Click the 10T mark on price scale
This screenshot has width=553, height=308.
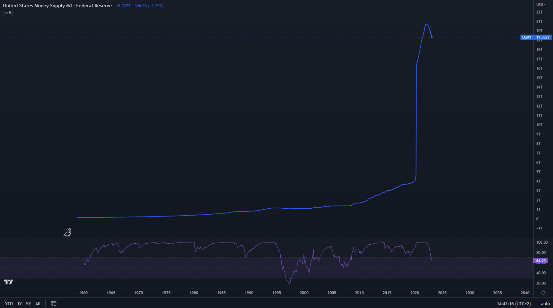[539, 125]
